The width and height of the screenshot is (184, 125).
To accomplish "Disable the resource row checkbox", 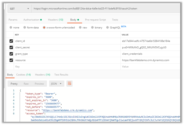I will click(11, 60).
